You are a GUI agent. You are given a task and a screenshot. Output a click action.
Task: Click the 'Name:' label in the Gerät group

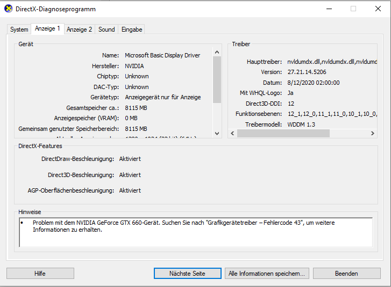tap(110, 55)
